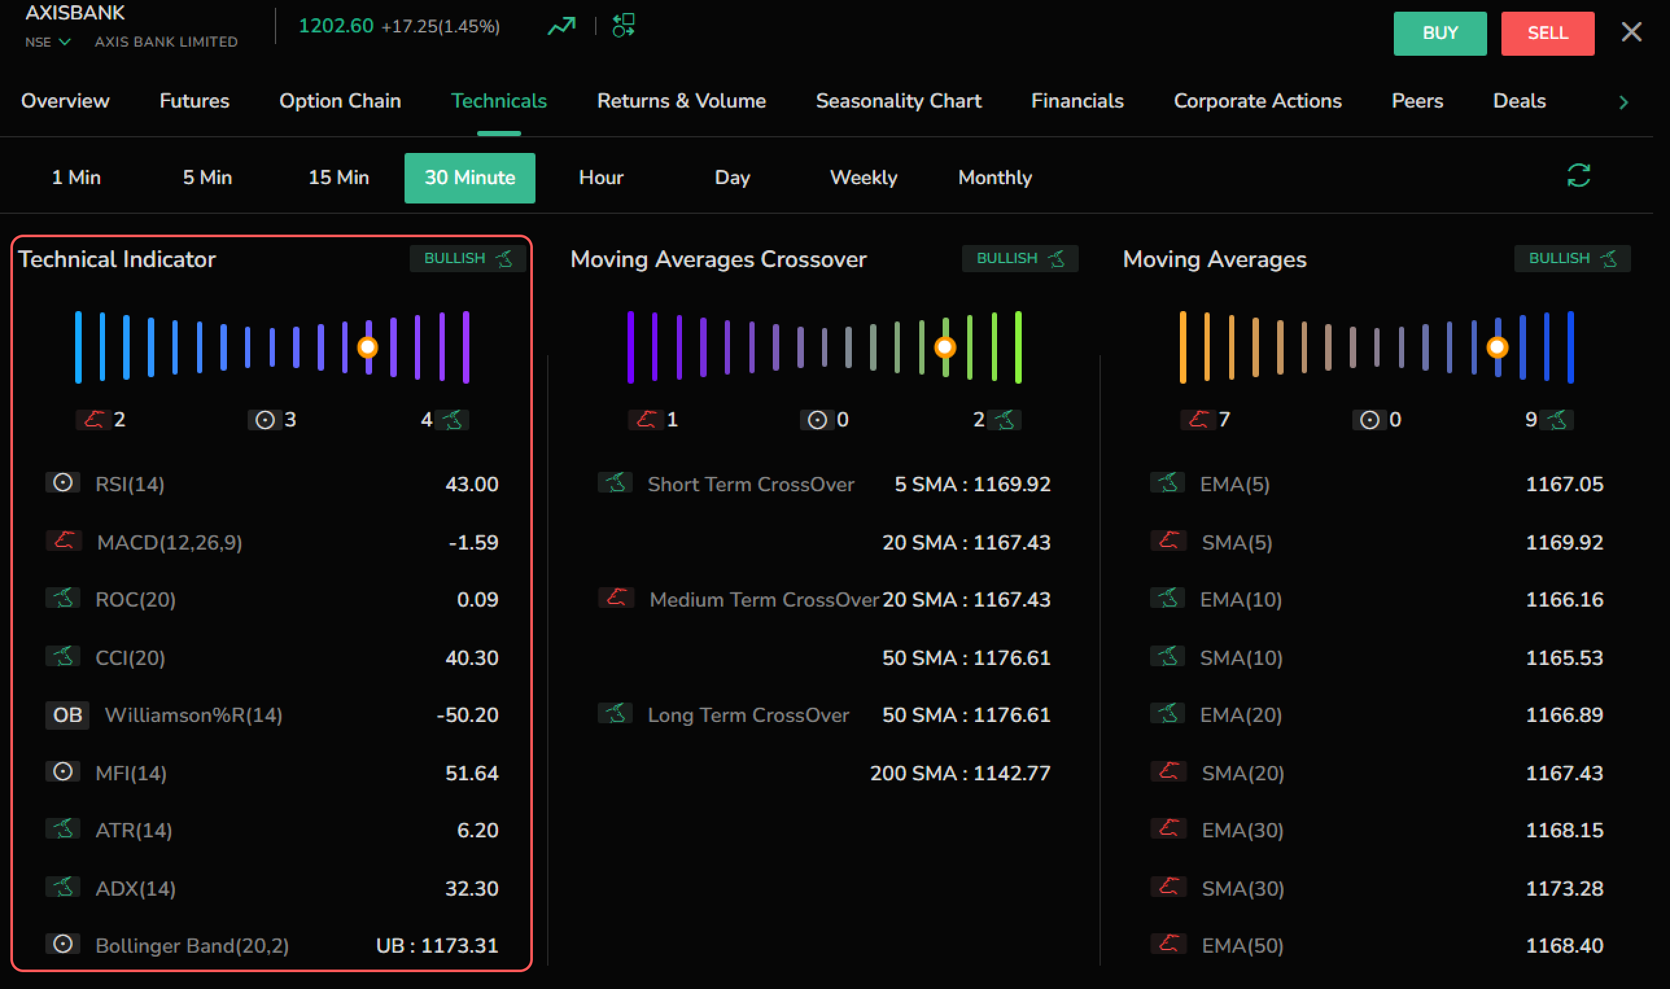
Task: Click the bull icon beside Short Term CrossOver
Action: [x=615, y=482]
